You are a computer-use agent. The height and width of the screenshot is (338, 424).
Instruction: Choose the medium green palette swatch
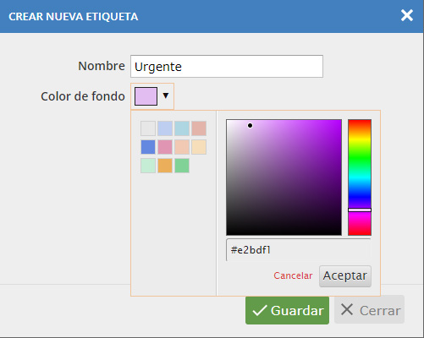coord(182,166)
